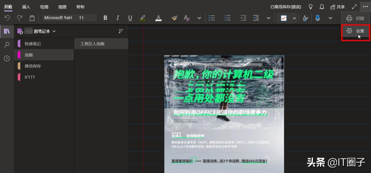371x173 pixels.
Task: Switch to the 开始 tab
Action: [8, 7]
